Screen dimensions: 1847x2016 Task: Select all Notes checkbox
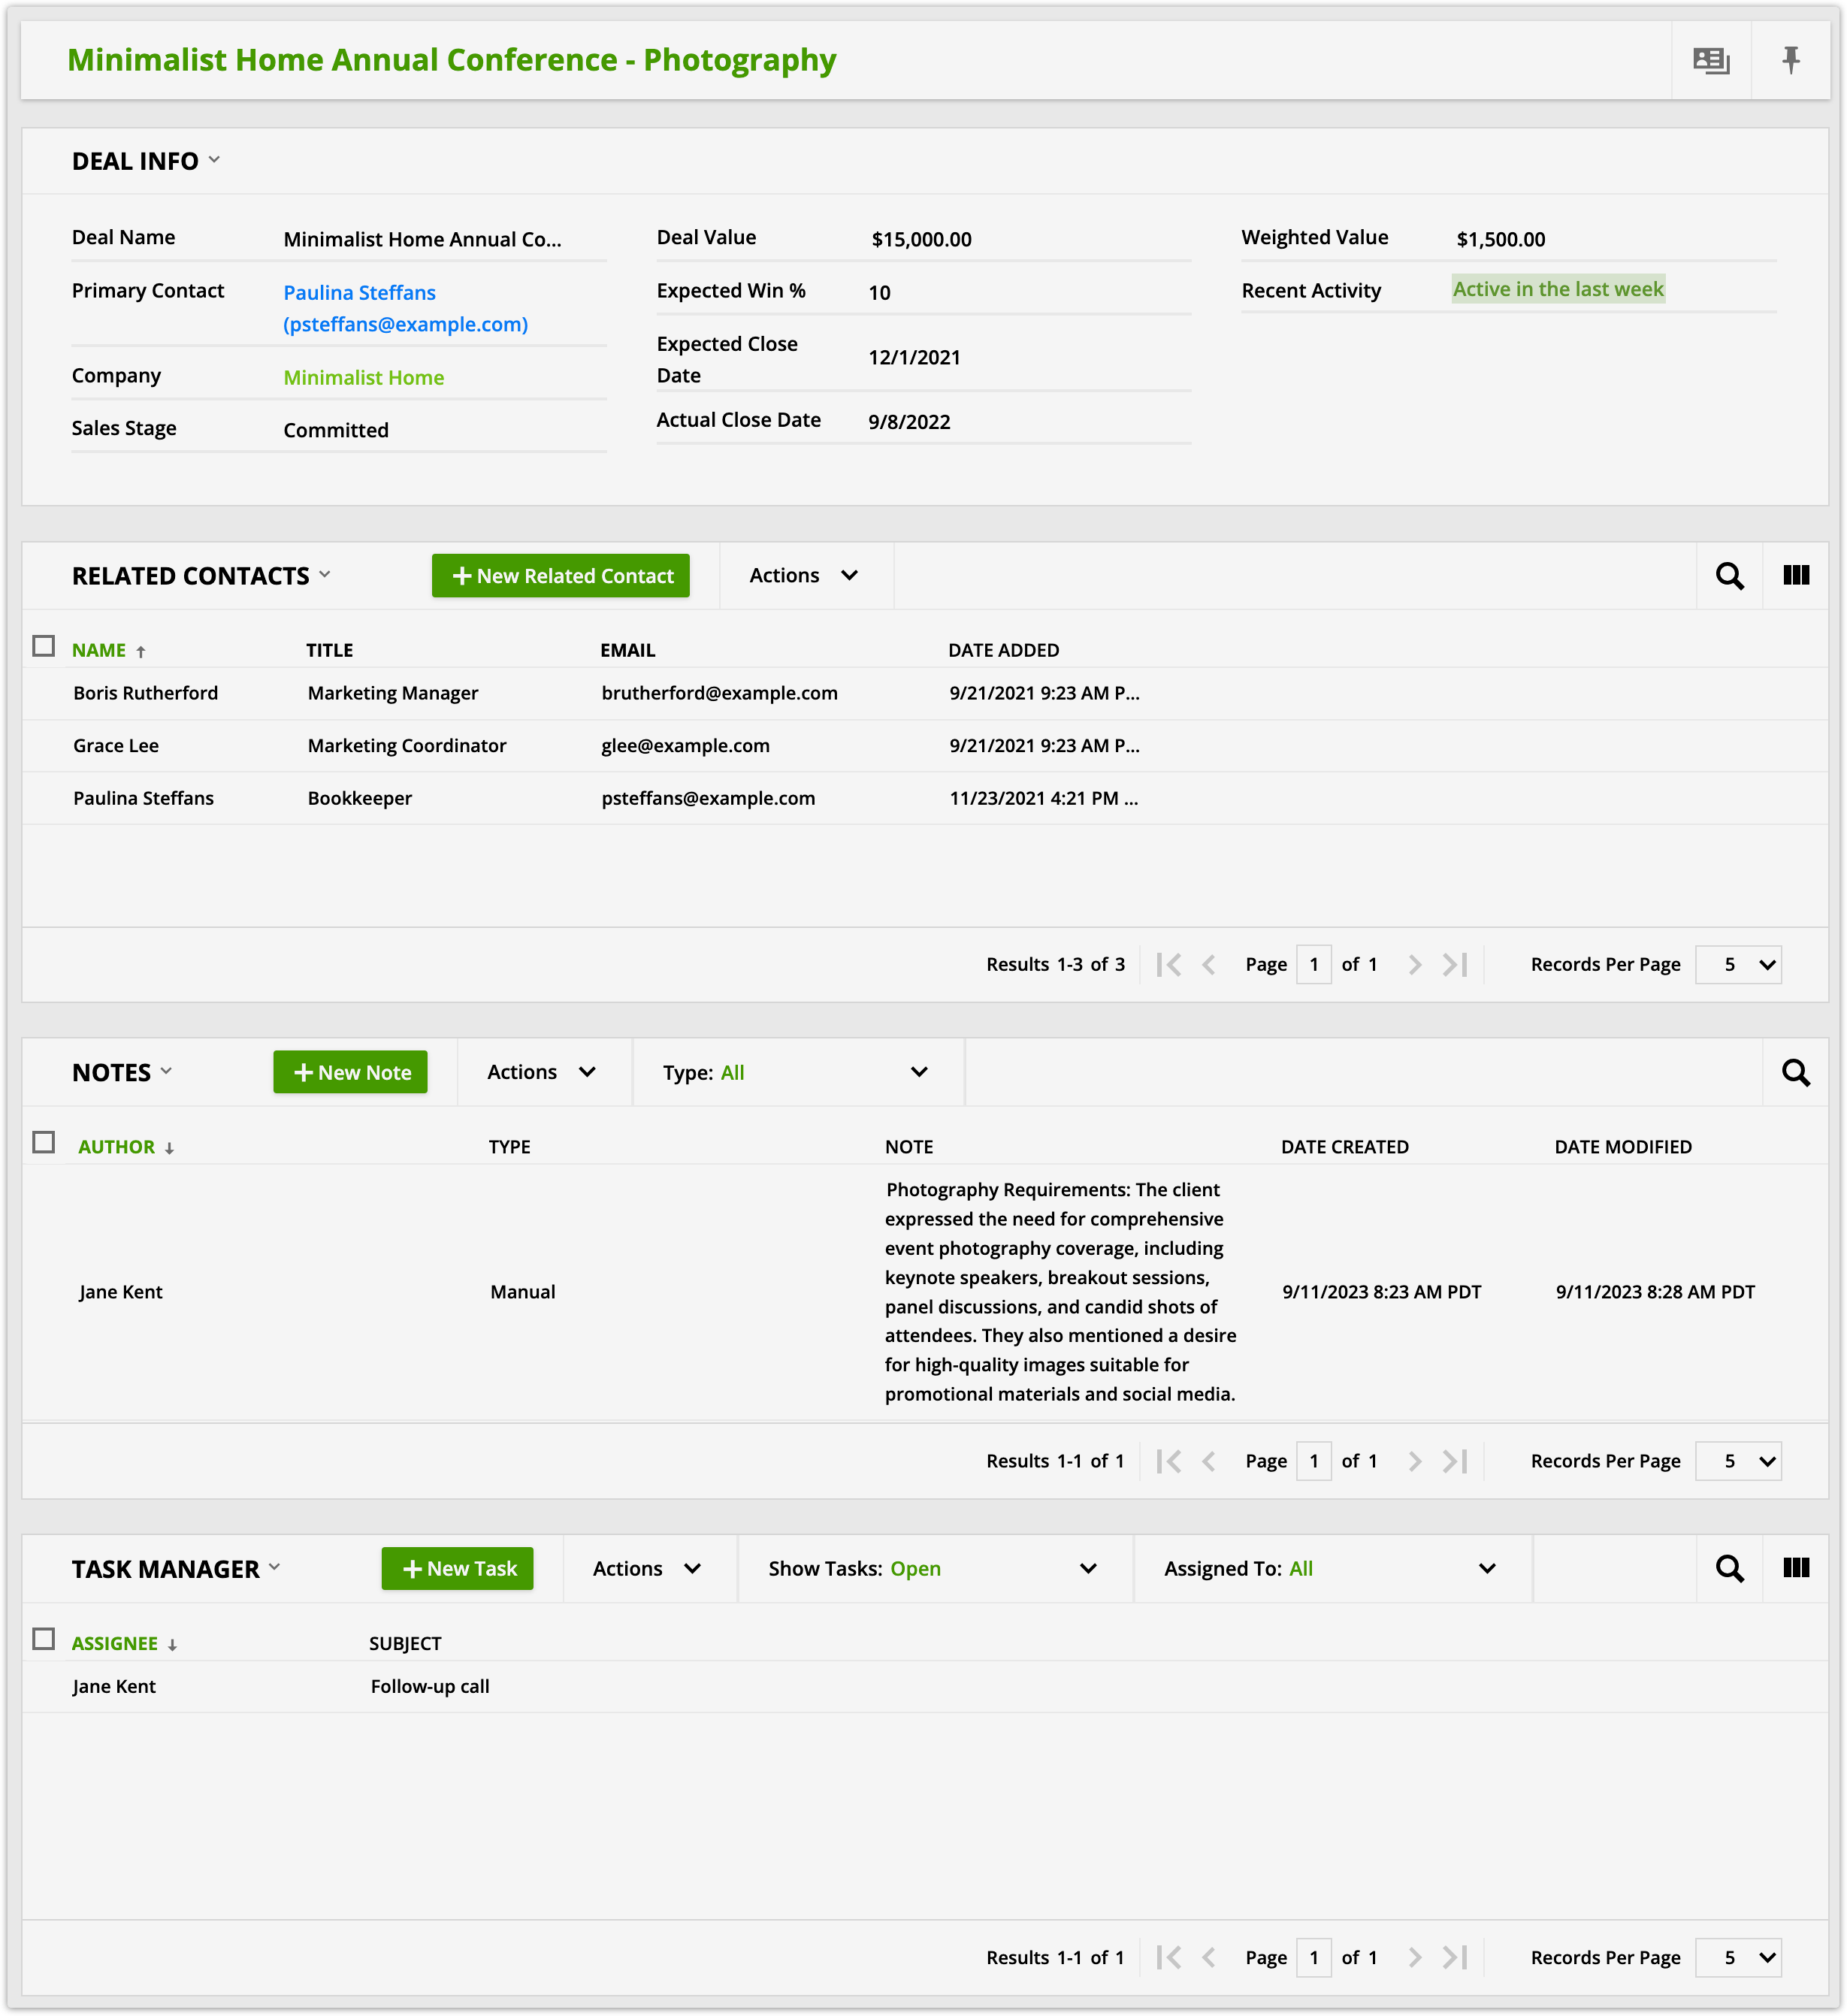[x=43, y=1142]
